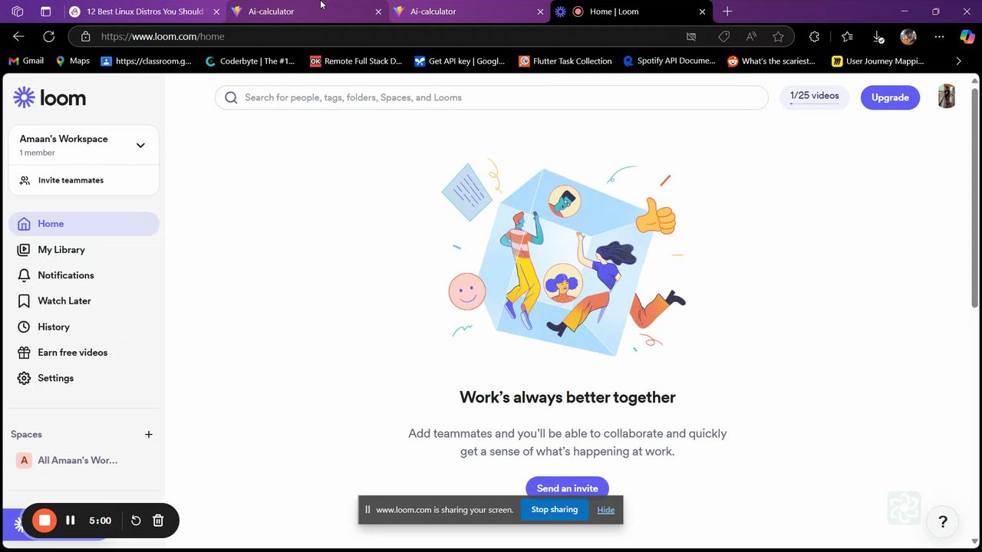982x552 pixels.
Task: Focus the Loom search field
Action: click(491, 97)
